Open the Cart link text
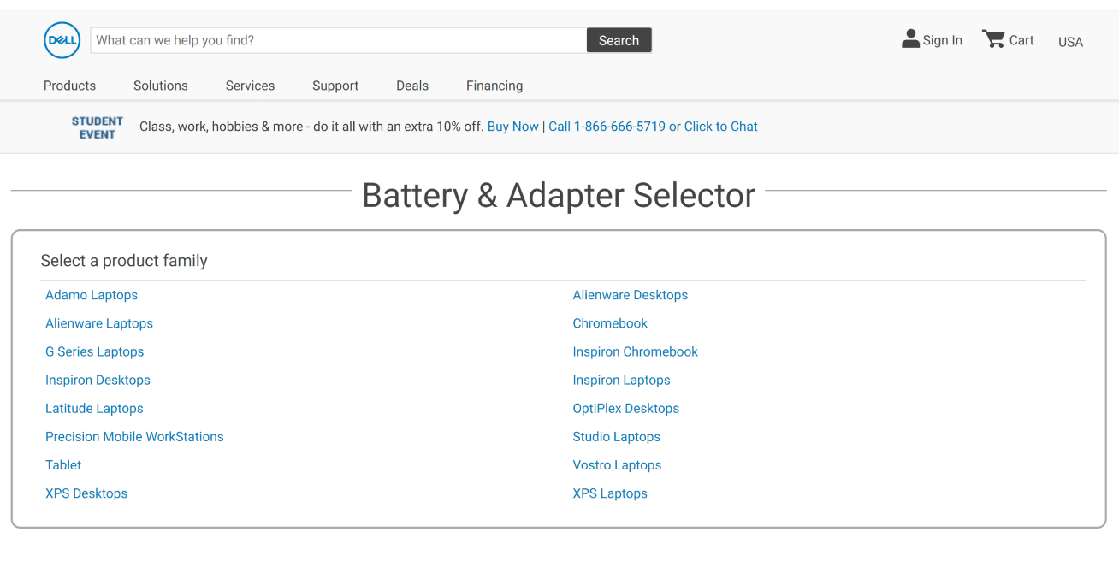 click(x=1021, y=40)
